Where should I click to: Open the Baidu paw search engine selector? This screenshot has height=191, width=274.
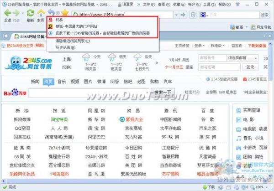(204, 15)
